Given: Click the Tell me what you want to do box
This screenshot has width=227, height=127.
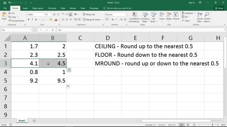Looking at the screenshot, I should click(117, 8).
